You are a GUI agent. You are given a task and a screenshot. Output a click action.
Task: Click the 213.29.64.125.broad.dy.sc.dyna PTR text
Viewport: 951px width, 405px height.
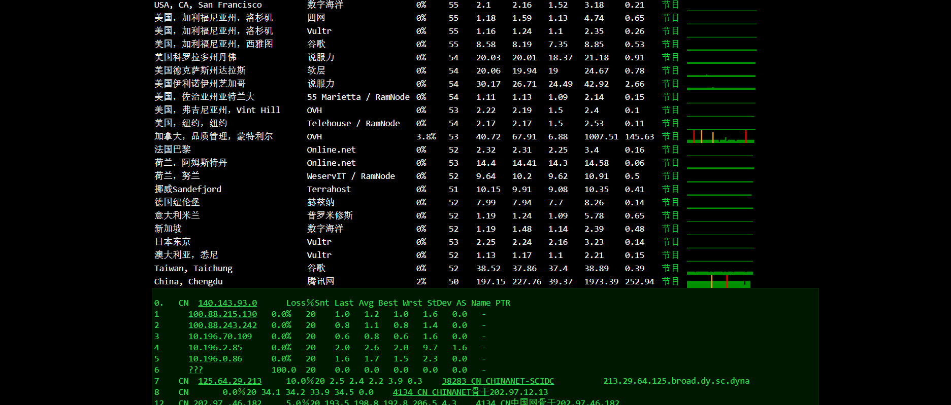[x=676, y=381]
